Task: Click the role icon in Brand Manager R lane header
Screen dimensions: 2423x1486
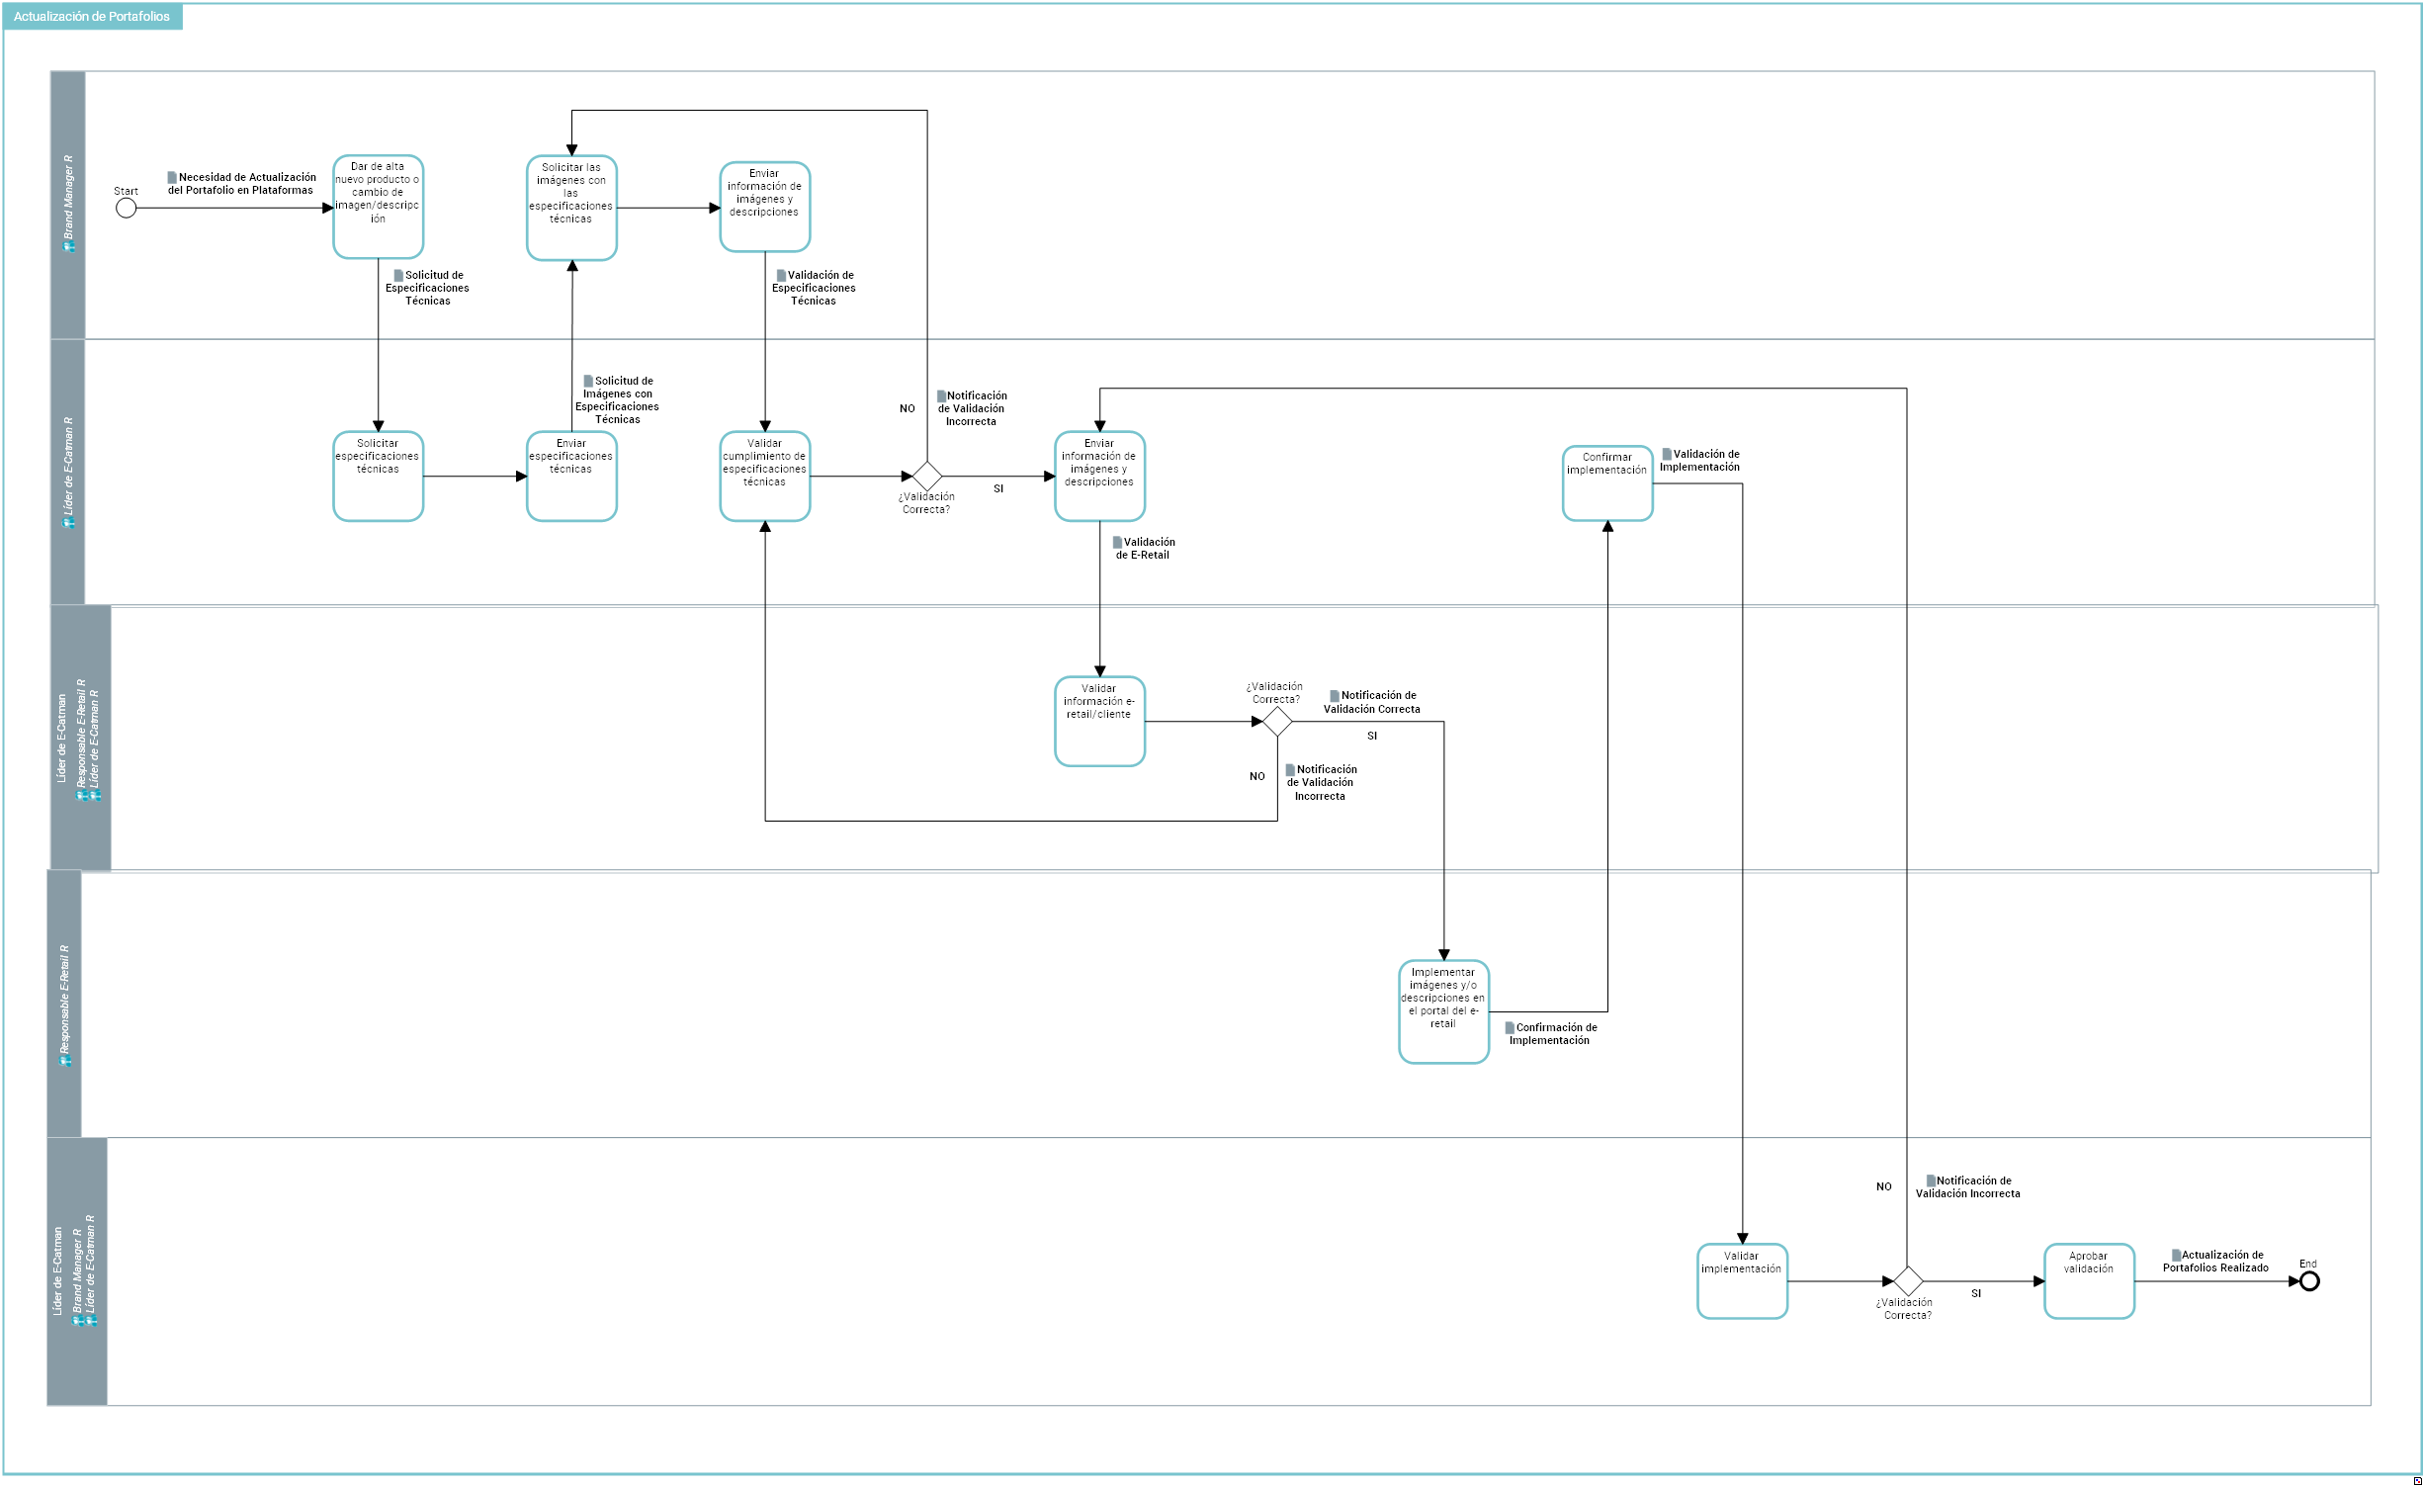Action: click(69, 247)
